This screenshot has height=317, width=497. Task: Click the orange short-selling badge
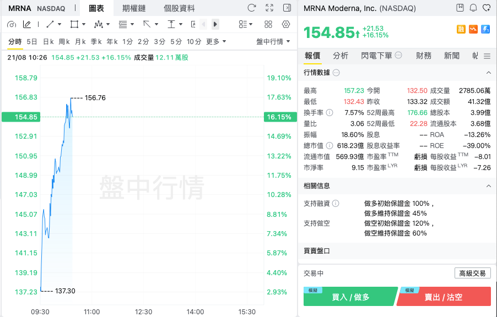[473, 30]
